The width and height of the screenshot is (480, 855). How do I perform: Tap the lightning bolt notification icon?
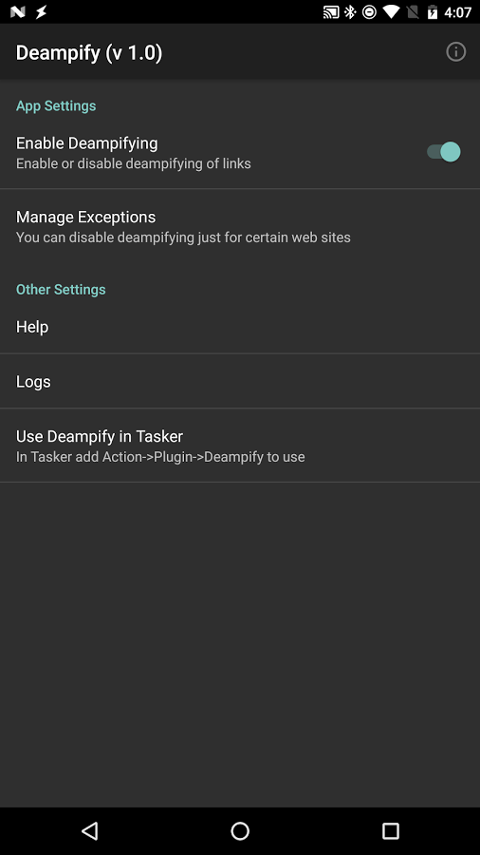[x=42, y=12]
